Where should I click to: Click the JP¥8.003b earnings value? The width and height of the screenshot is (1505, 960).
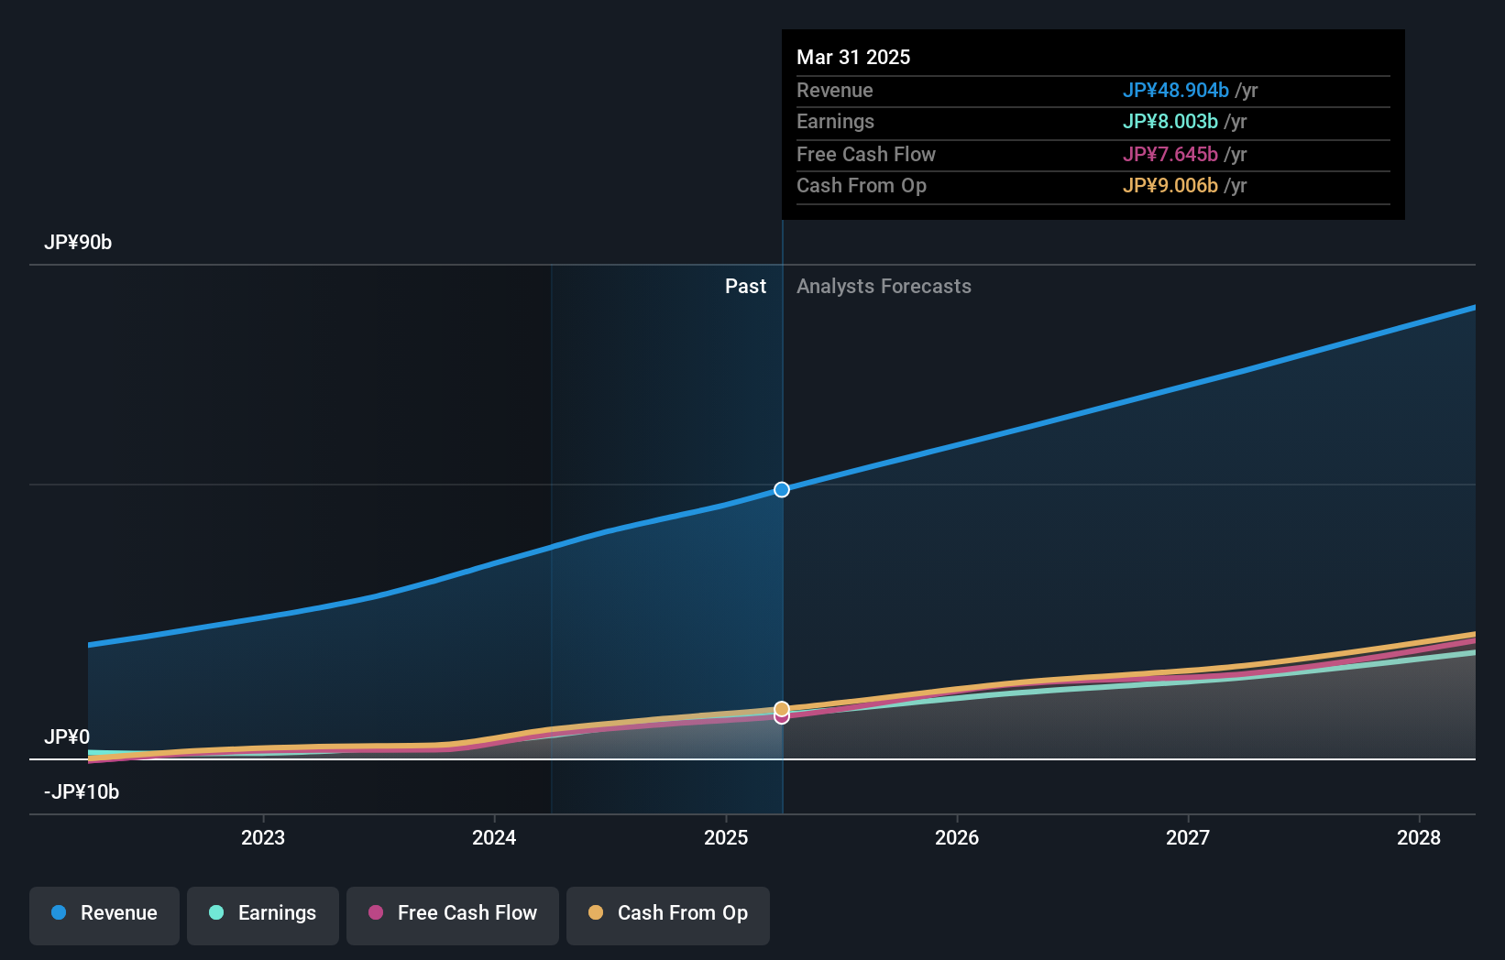[1170, 122]
